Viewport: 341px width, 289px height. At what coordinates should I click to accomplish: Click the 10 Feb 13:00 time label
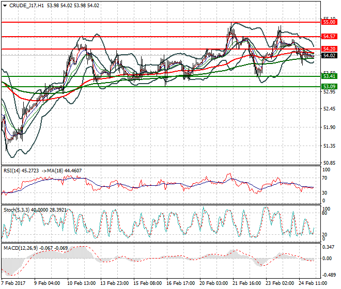coord(81,283)
